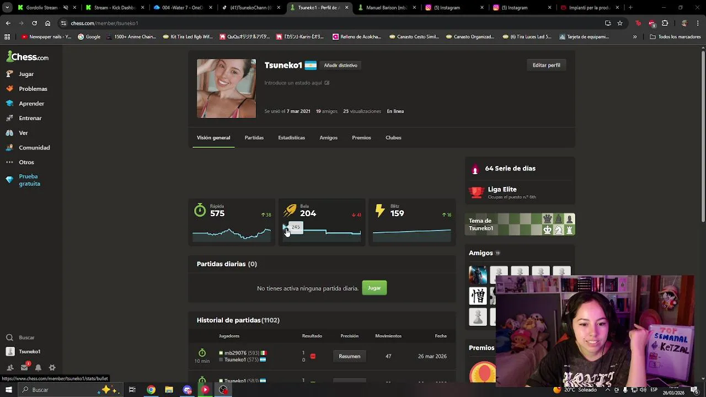Click the Añadir distintivo button
This screenshot has width=706, height=397.
pos(340,65)
